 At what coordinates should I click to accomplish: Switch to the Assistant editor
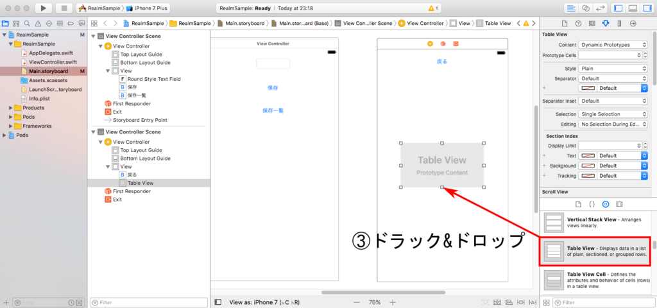tap(586, 8)
